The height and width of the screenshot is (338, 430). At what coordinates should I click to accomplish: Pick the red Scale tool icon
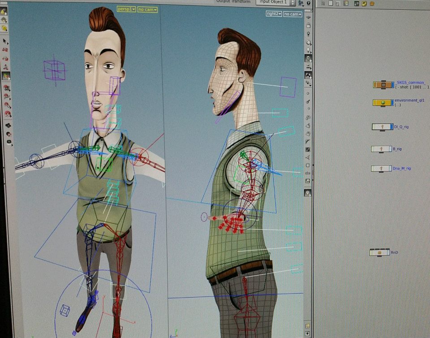pos(5,67)
